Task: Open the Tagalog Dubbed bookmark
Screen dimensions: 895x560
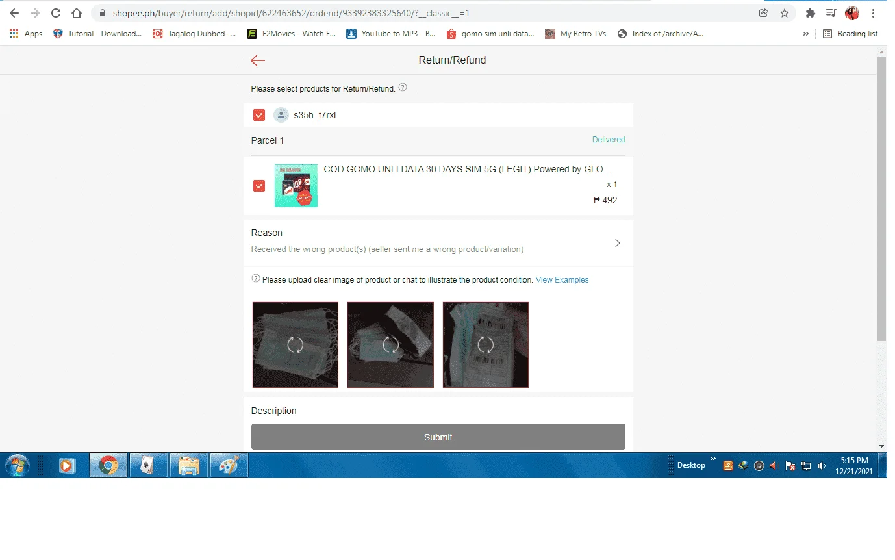Action: coord(194,34)
